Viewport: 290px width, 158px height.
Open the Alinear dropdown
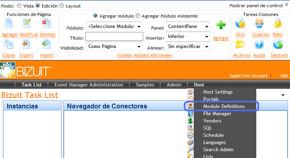coord(188,46)
